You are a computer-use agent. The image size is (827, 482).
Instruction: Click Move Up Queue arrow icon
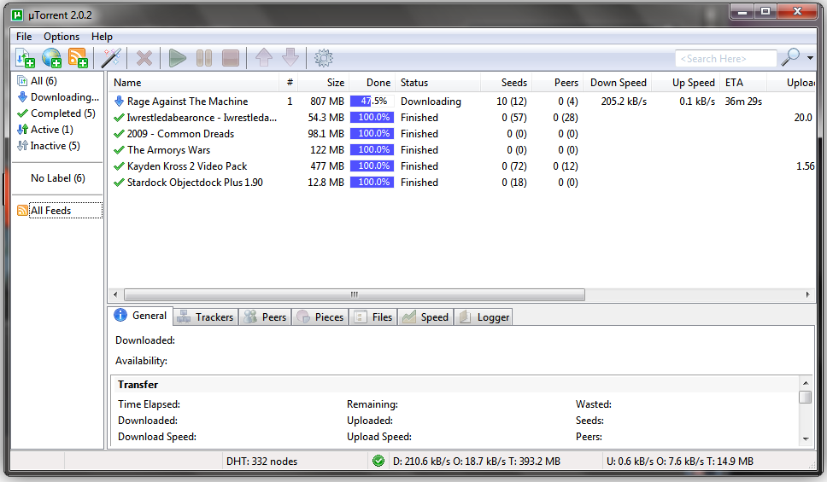click(x=264, y=57)
